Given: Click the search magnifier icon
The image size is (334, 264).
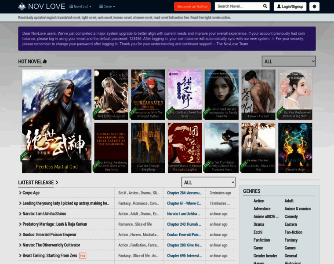Looking at the screenshot, I should tap(265, 6).
